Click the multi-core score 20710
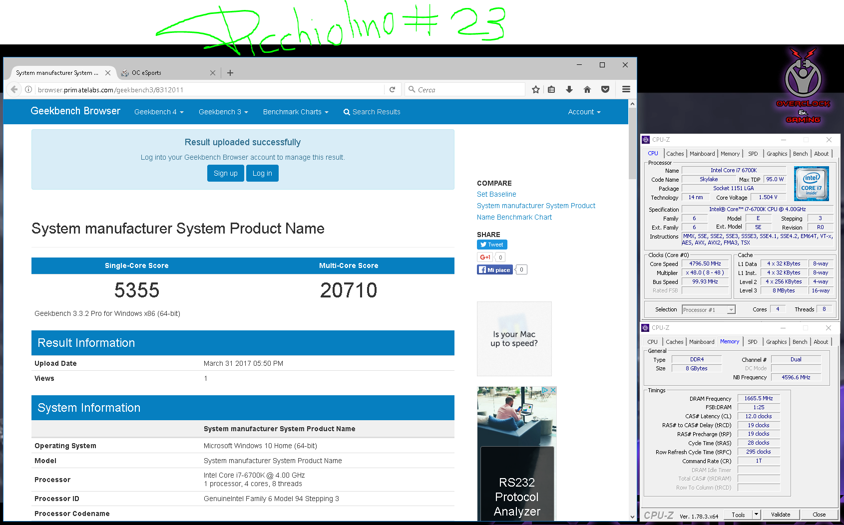This screenshot has height=525, width=844. 349,290
